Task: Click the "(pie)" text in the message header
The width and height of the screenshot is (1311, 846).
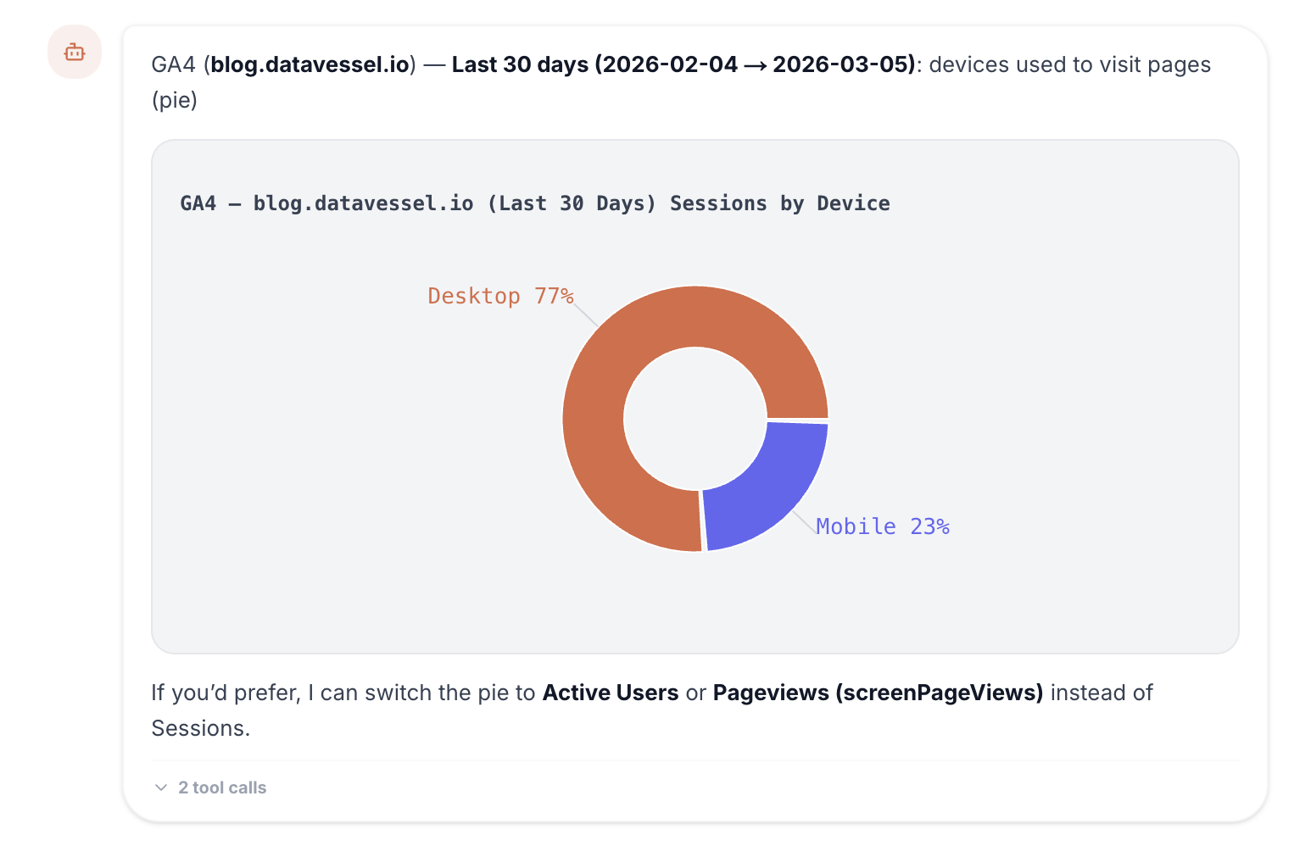Action: click(175, 100)
